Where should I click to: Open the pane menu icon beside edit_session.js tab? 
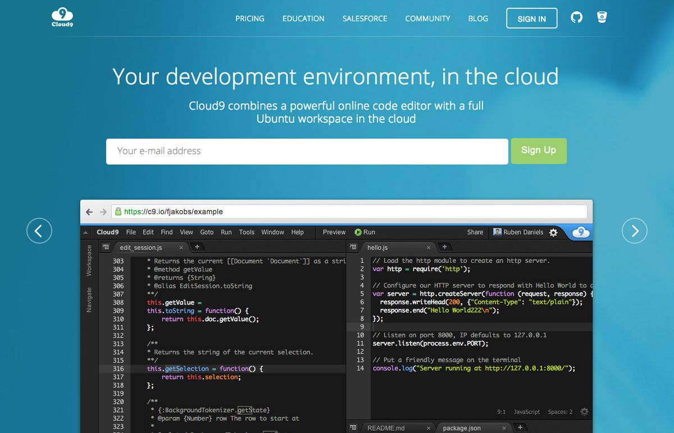pyautogui.click(x=106, y=247)
